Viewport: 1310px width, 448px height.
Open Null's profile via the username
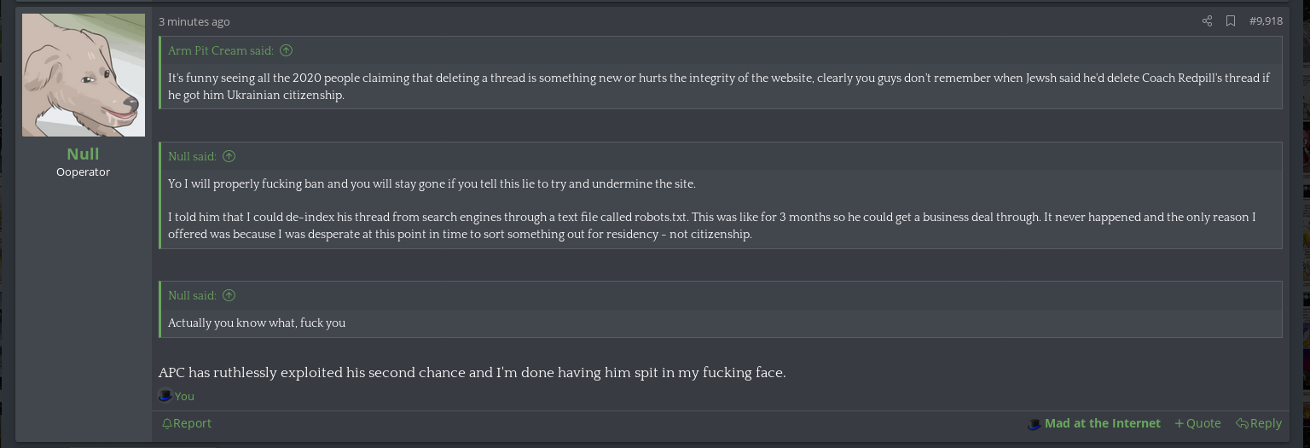pos(84,154)
